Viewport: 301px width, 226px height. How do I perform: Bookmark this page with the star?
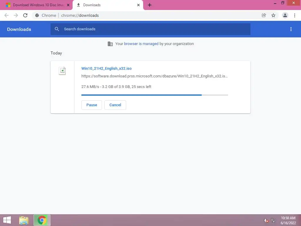pyautogui.click(x=273, y=15)
